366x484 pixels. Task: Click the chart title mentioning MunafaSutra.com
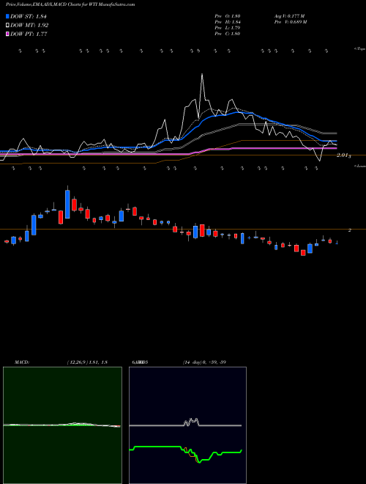tap(70, 4)
